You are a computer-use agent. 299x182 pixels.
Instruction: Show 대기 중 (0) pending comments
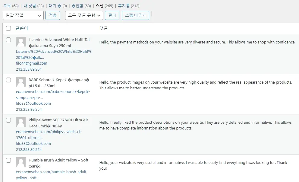[58, 6]
